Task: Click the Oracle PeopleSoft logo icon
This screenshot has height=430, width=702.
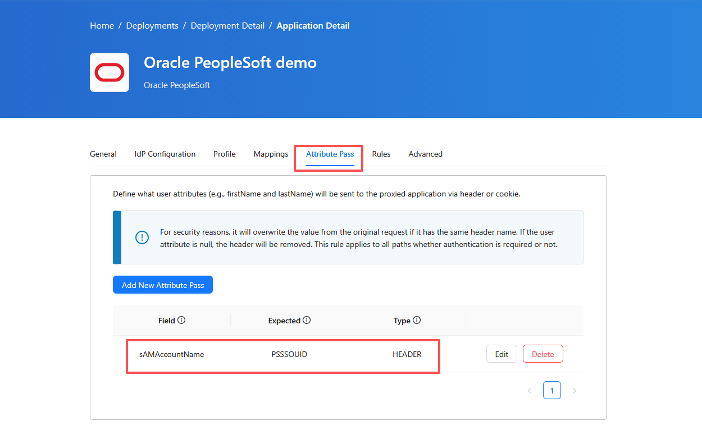Action: 110,72
